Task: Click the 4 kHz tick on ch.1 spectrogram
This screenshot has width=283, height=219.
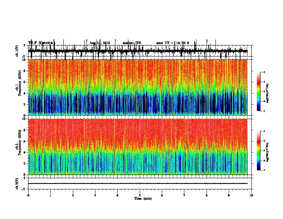Action: [25, 93]
